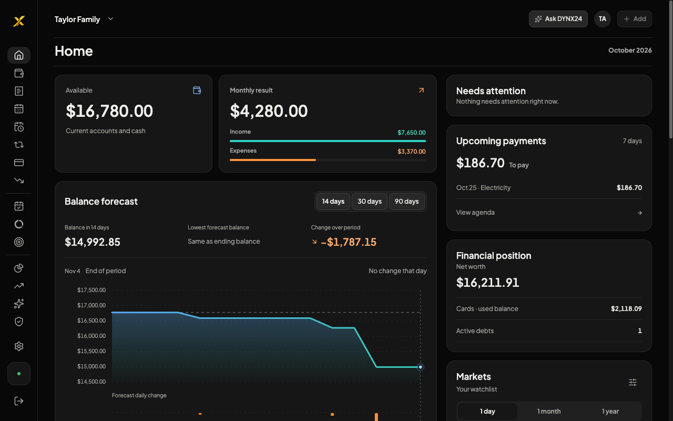Click the green status dot button

(19, 374)
